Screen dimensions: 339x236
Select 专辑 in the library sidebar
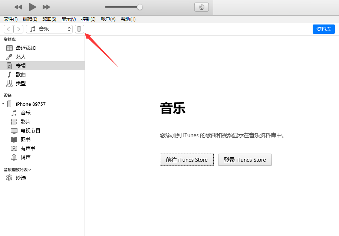(21, 65)
